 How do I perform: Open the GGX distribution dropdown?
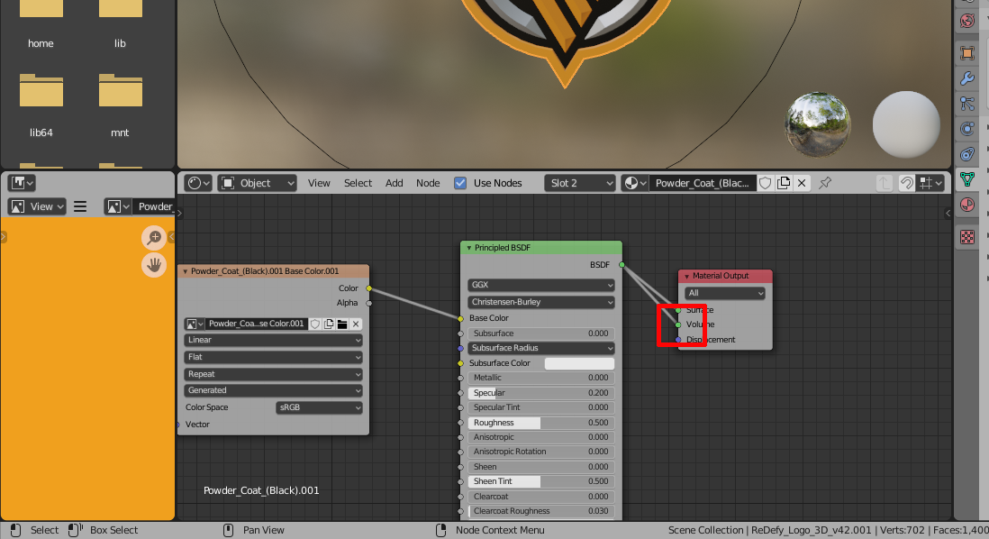coord(541,285)
